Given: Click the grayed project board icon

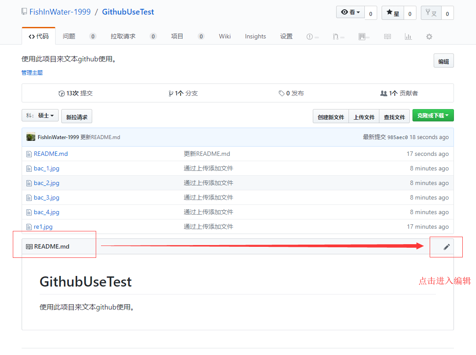Looking at the screenshot, I should 361,36.
